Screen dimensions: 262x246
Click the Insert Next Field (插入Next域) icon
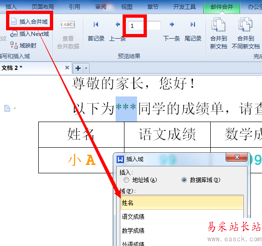pyautogui.click(x=14, y=34)
